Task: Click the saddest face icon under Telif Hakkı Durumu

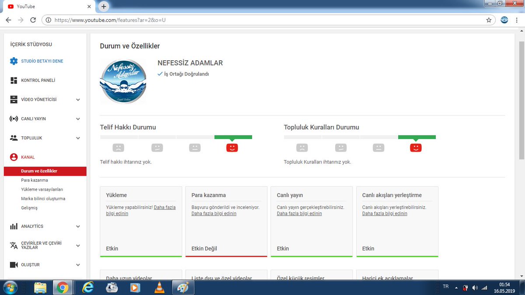Action: 118,148
